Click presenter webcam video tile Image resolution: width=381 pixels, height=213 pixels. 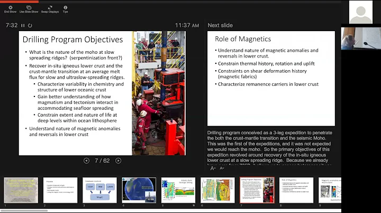click(x=361, y=38)
